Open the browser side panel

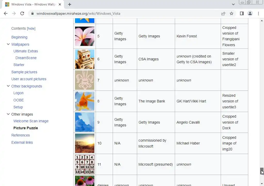242,13
